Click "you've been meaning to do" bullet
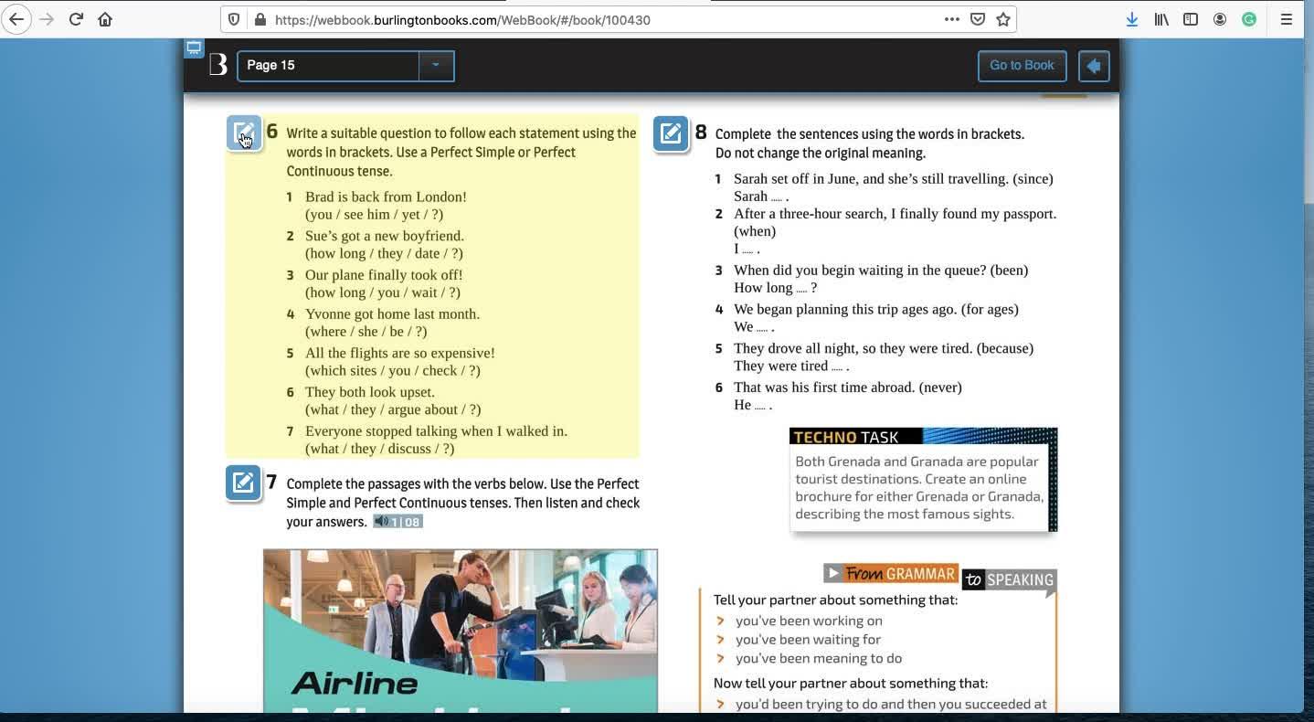The height and width of the screenshot is (722, 1314). pyautogui.click(x=819, y=658)
